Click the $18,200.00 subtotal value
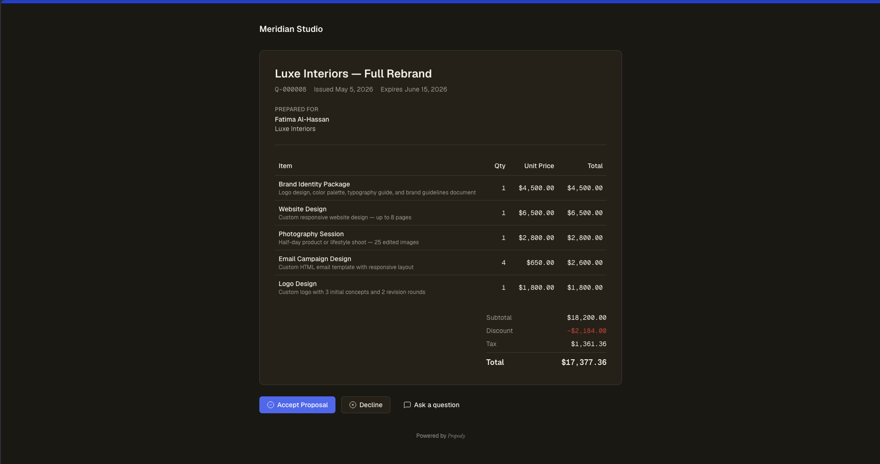Image resolution: width=880 pixels, height=464 pixels. point(587,317)
